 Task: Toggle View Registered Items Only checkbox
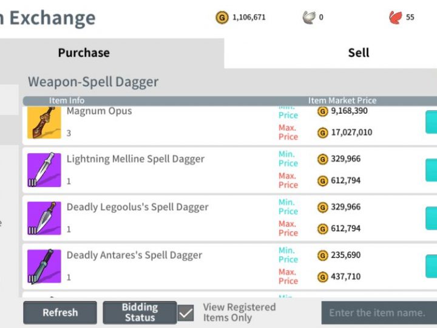186,313
